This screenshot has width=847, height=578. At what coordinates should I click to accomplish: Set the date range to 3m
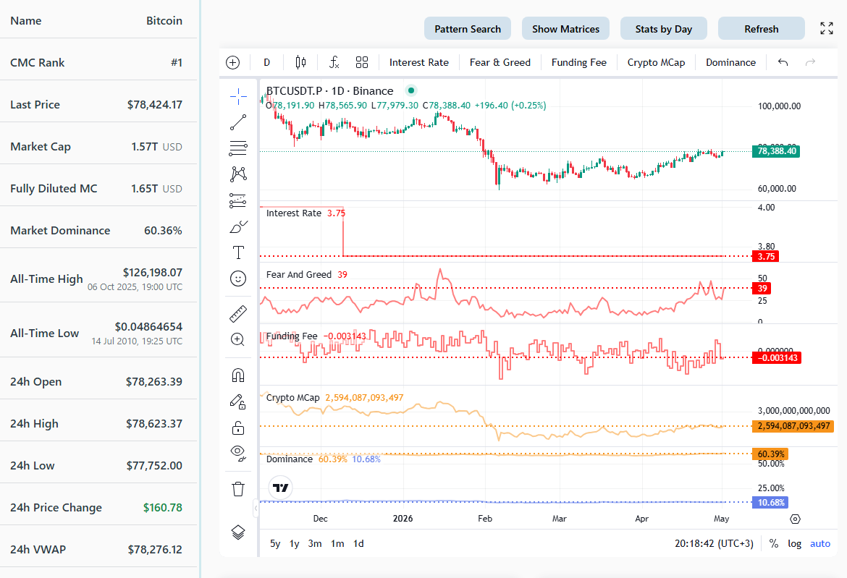coord(315,543)
